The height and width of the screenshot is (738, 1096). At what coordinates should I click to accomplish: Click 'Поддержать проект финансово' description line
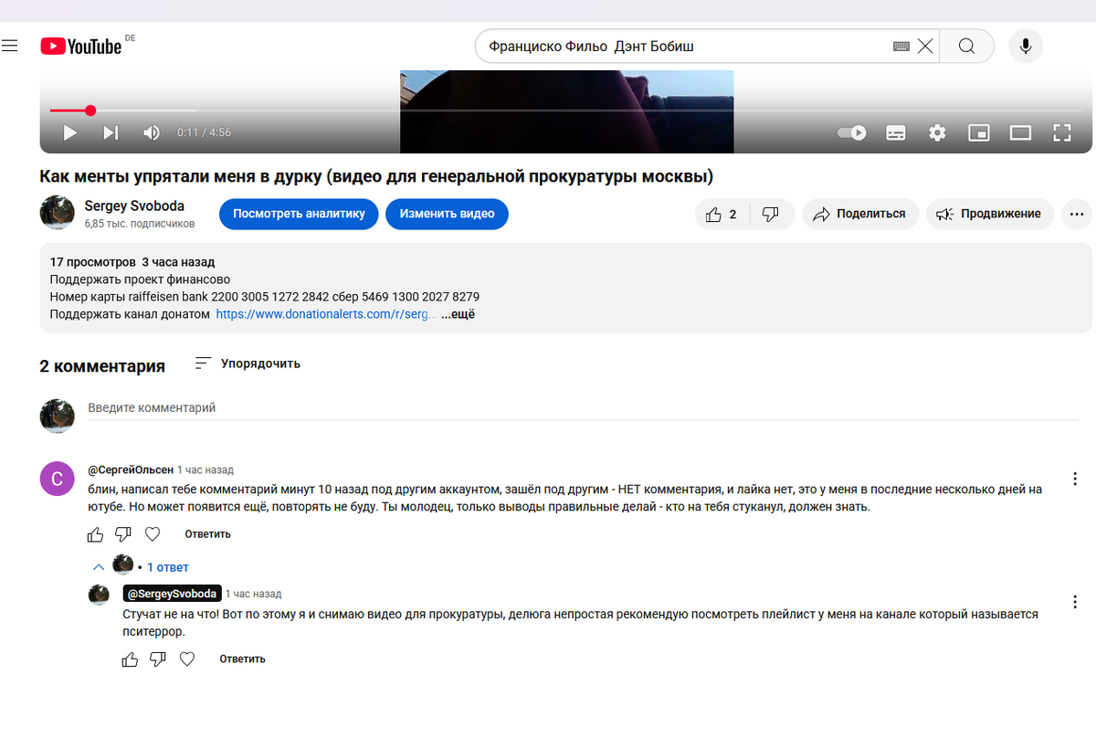pyautogui.click(x=140, y=279)
